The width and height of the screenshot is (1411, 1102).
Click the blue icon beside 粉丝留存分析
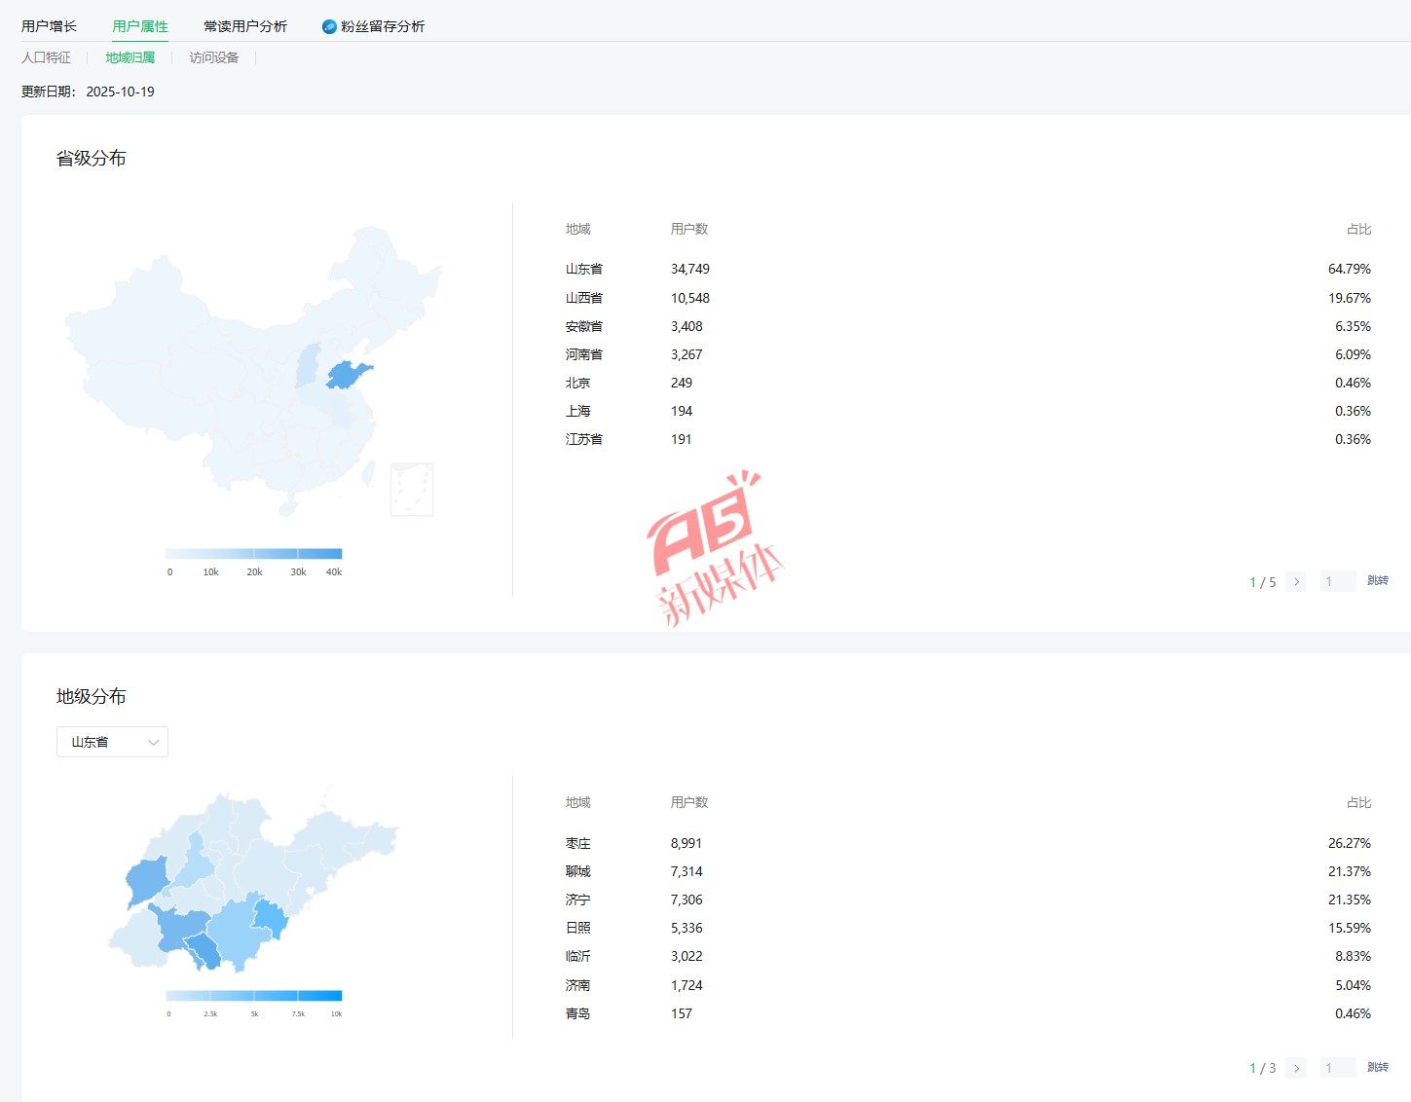329,26
